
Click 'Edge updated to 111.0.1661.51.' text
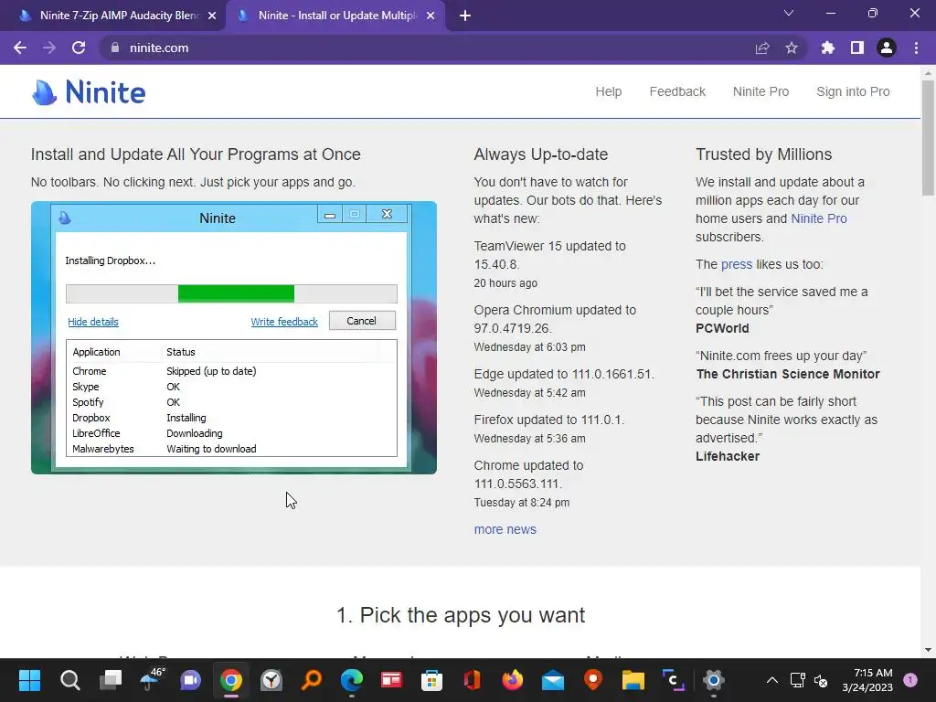563,374
